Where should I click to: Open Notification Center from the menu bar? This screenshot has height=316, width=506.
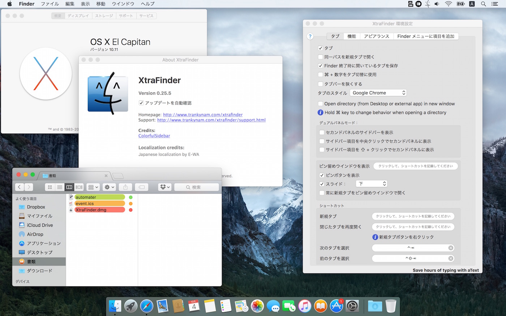[x=495, y=4]
